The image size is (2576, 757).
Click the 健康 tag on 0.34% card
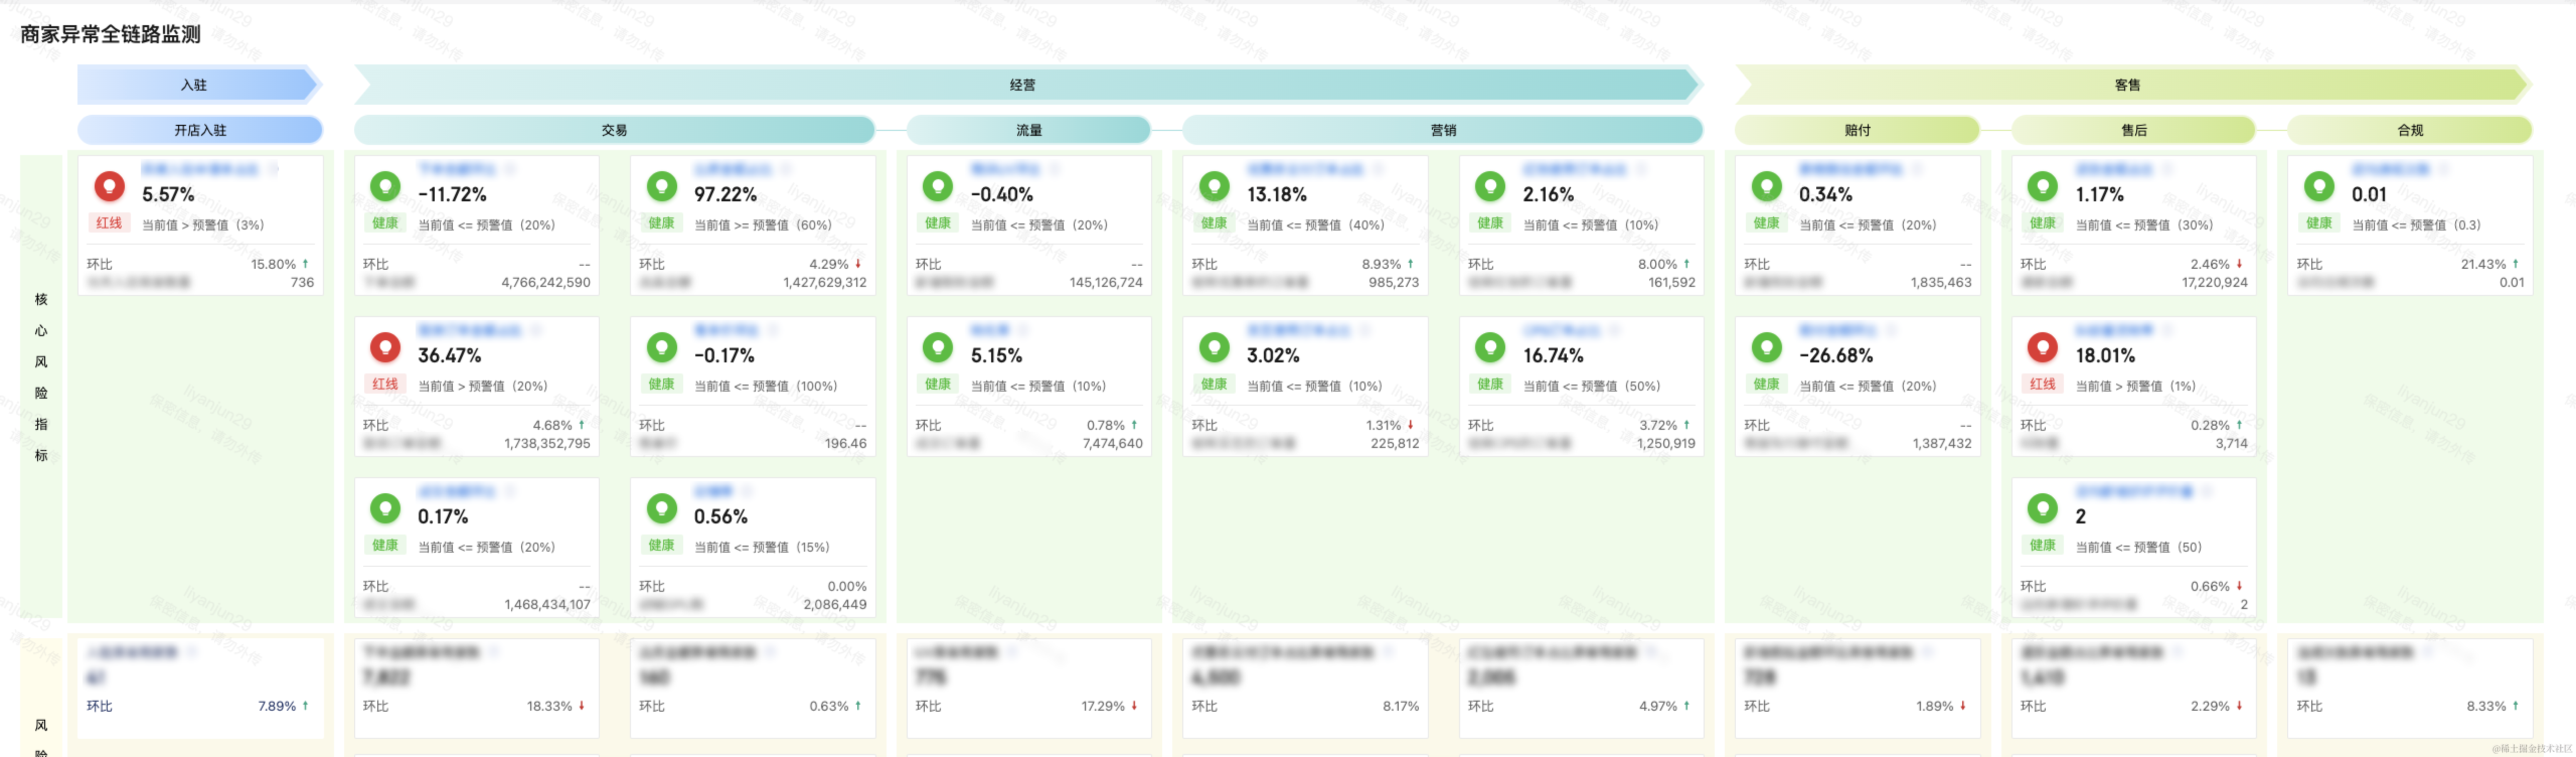coord(1766,223)
